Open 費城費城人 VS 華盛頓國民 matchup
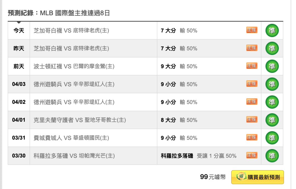 pos(71,138)
